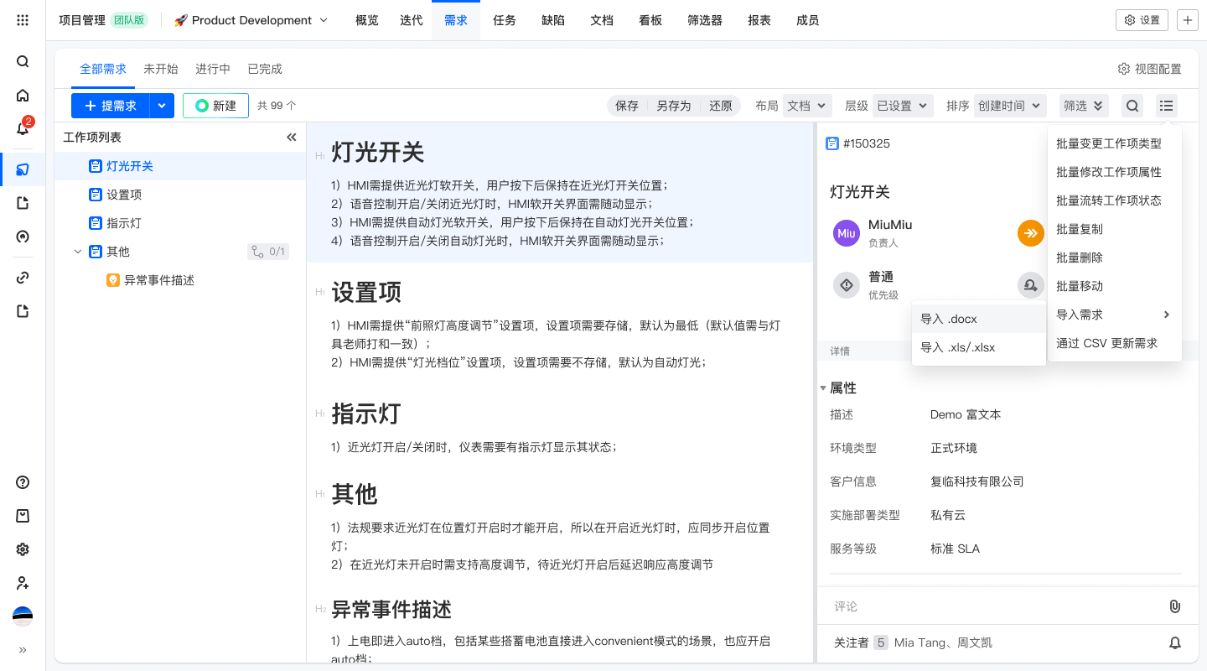1207x671 pixels.
Task: Open the app grid launcher icon
Action: coord(23,20)
